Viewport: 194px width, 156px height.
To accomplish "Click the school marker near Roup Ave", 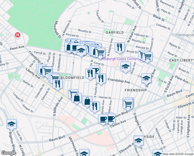I will coord(126,67).
